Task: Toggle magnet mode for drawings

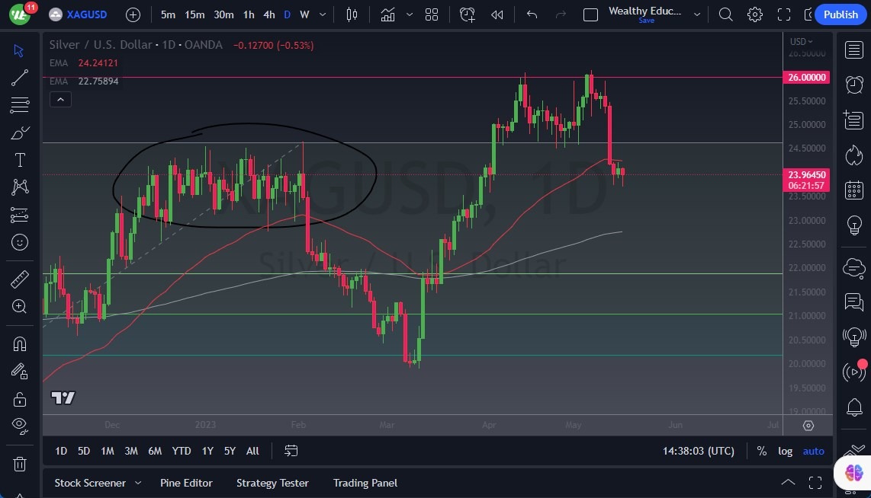Action: point(19,344)
